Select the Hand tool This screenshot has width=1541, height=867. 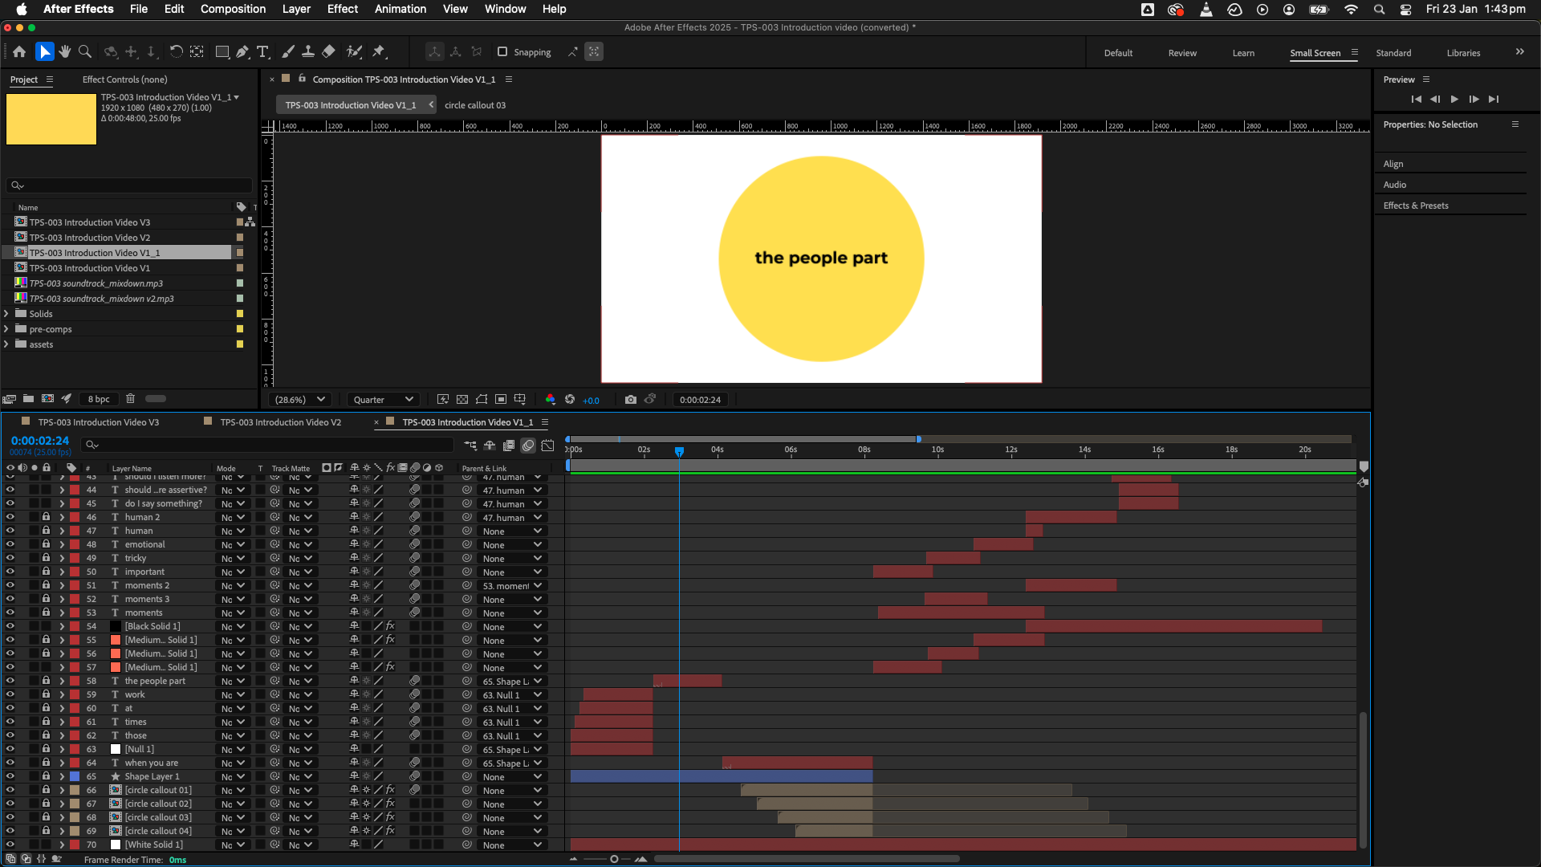coord(65,52)
